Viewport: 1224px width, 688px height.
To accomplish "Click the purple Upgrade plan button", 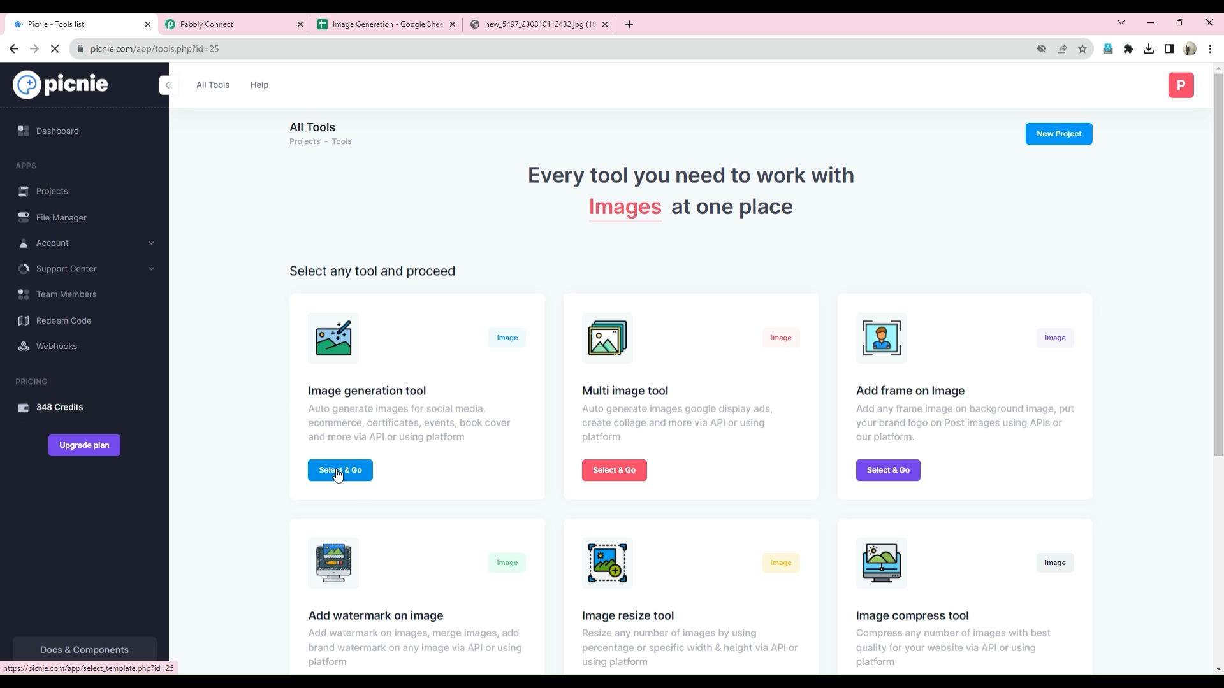I will click(84, 445).
